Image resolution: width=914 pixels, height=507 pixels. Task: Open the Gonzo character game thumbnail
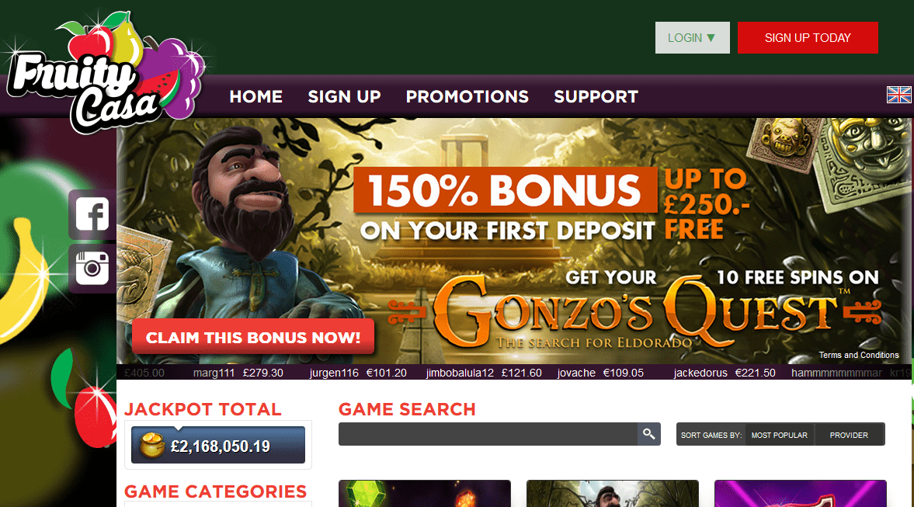point(612,494)
